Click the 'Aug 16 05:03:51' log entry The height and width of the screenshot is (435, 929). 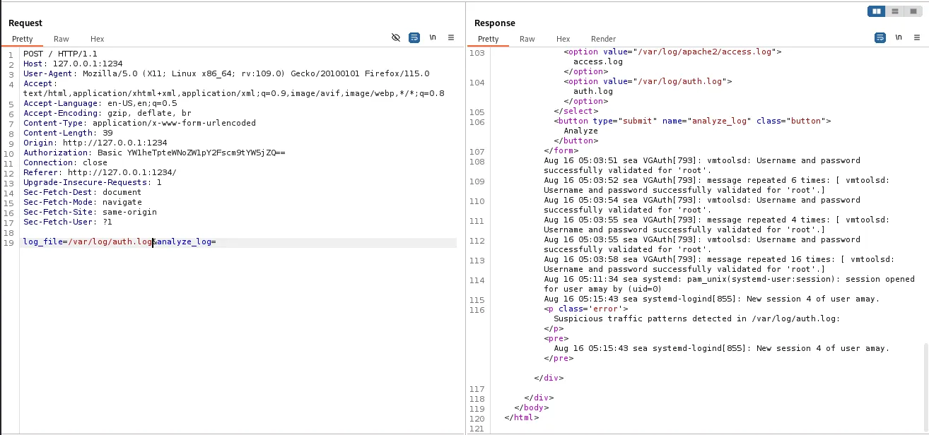pyautogui.click(x=702, y=165)
